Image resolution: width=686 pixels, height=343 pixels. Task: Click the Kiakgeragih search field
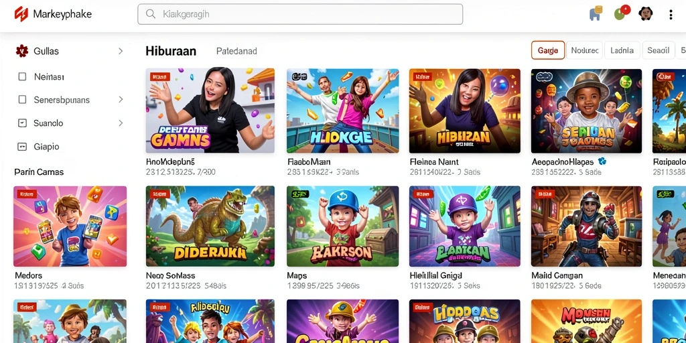click(x=300, y=14)
